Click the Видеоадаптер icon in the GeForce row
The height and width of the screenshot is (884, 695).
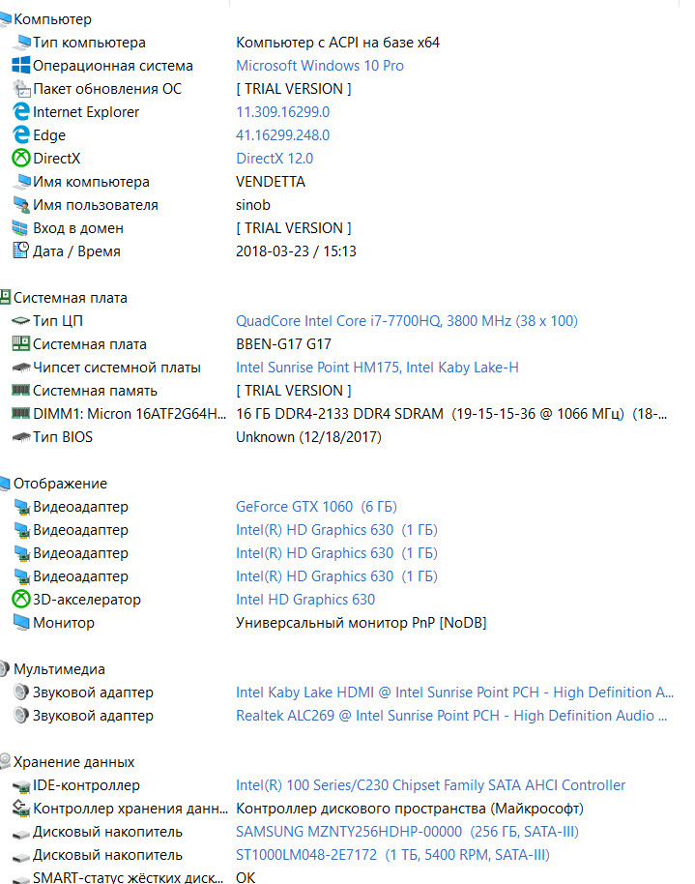21,507
